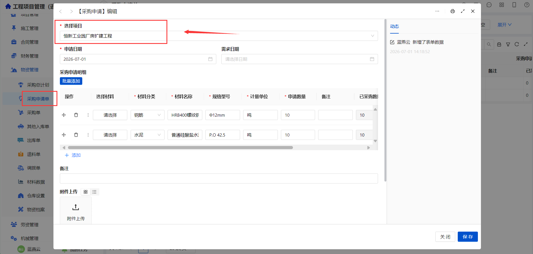
Task: Click the search icon in background toolbar
Action: tap(489, 44)
